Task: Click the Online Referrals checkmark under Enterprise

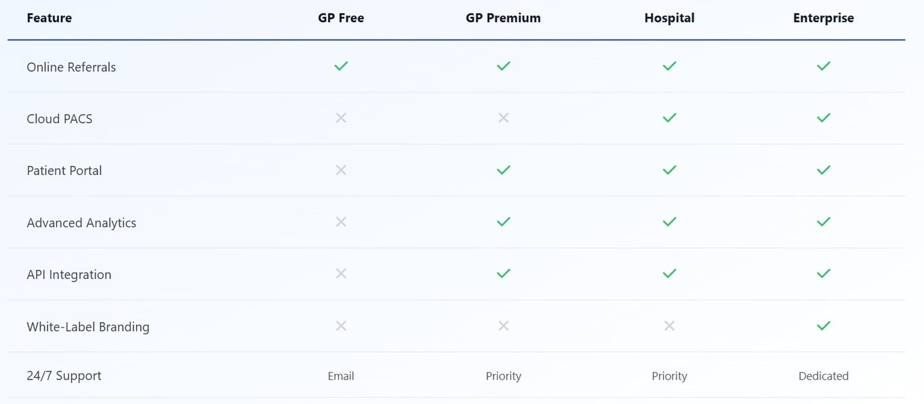Action: pyautogui.click(x=823, y=66)
